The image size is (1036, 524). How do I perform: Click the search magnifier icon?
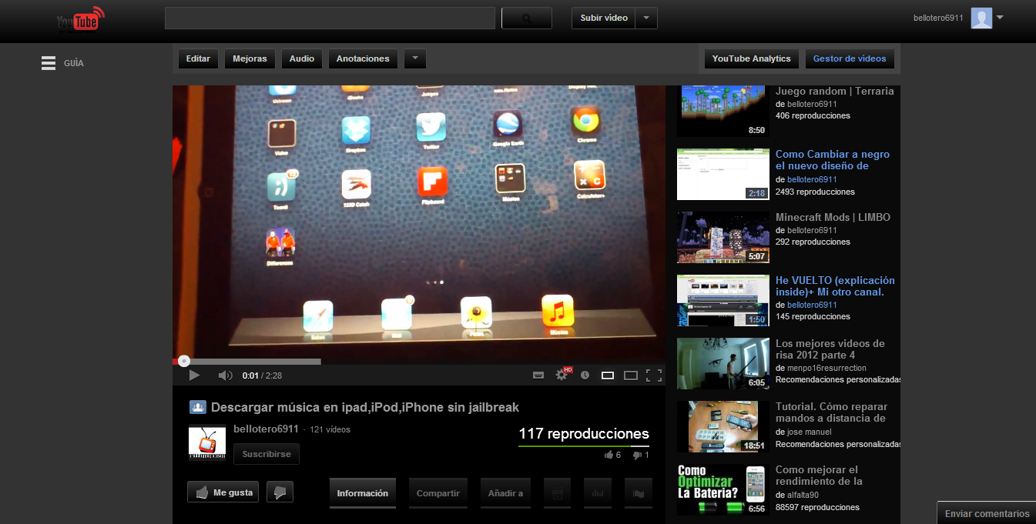526,17
